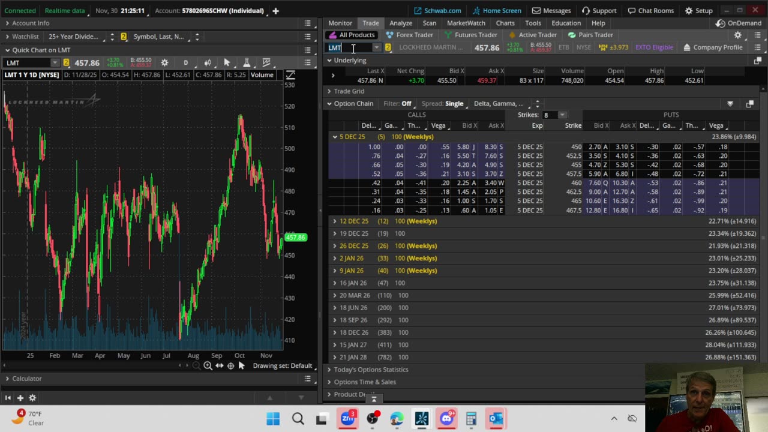Switch to Futures Trader view
The image size is (768, 432).
point(471,35)
